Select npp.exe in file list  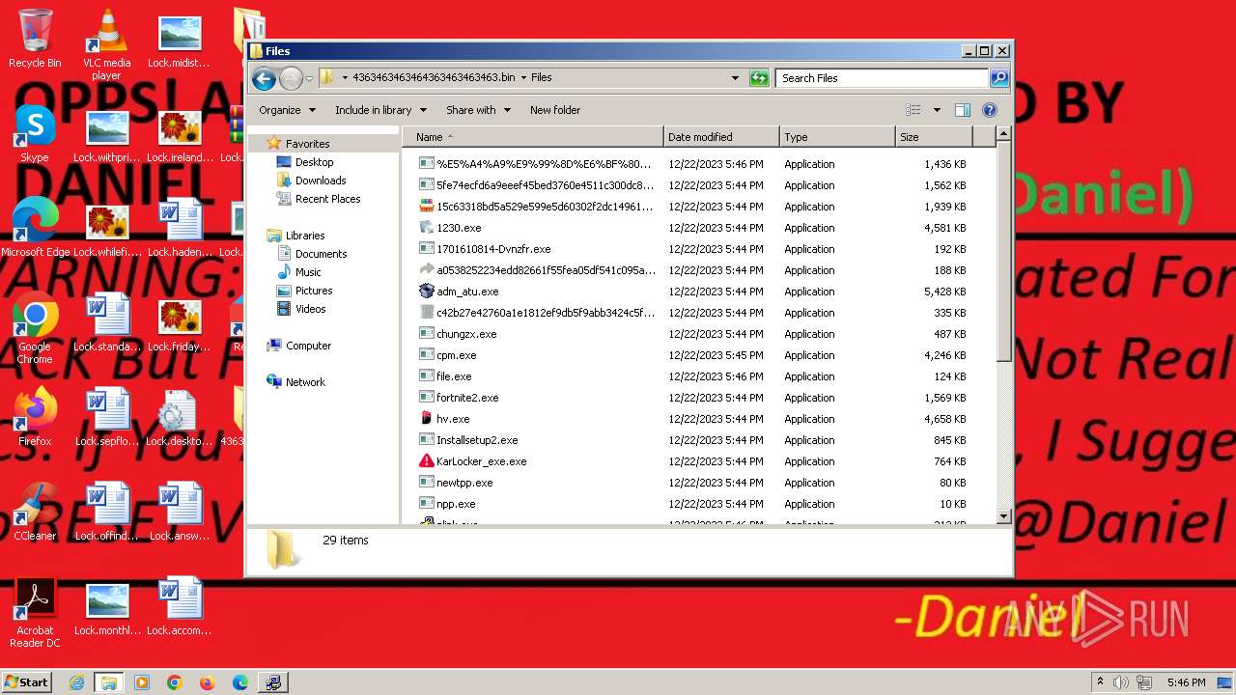pyautogui.click(x=456, y=504)
